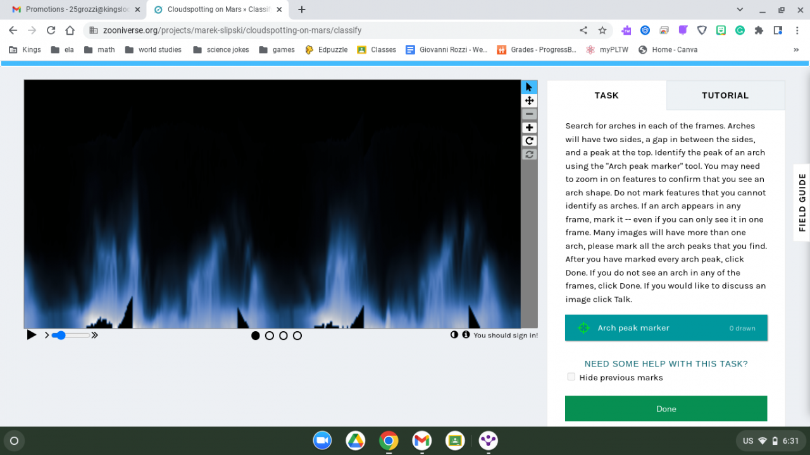The width and height of the screenshot is (810, 455).
Task: Open the Extensions puzzle menu
Action: [x=759, y=30]
